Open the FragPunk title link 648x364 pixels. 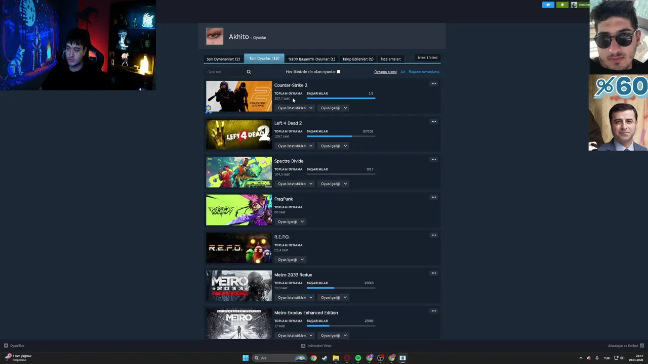283,199
